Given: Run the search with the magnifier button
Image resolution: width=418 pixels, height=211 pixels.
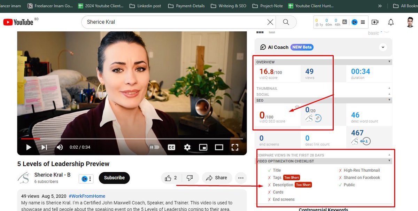Looking at the screenshot, I should pos(286,22).
